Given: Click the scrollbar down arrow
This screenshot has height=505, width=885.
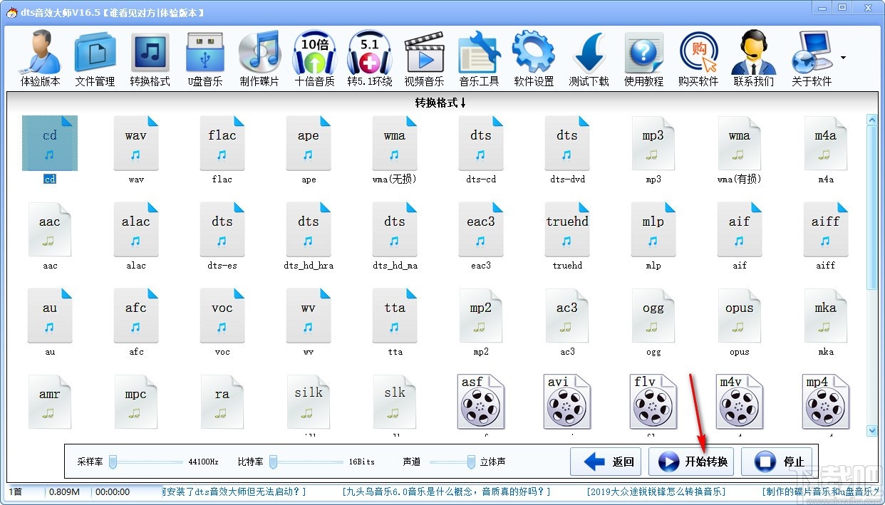Looking at the screenshot, I should pos(872,430).
